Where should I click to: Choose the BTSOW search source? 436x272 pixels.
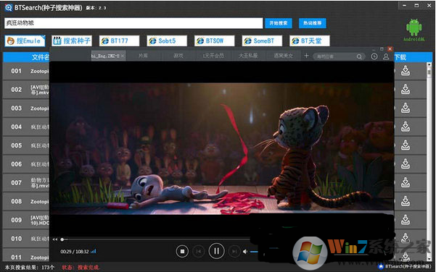pyautogui.click(x=215, y=41)
